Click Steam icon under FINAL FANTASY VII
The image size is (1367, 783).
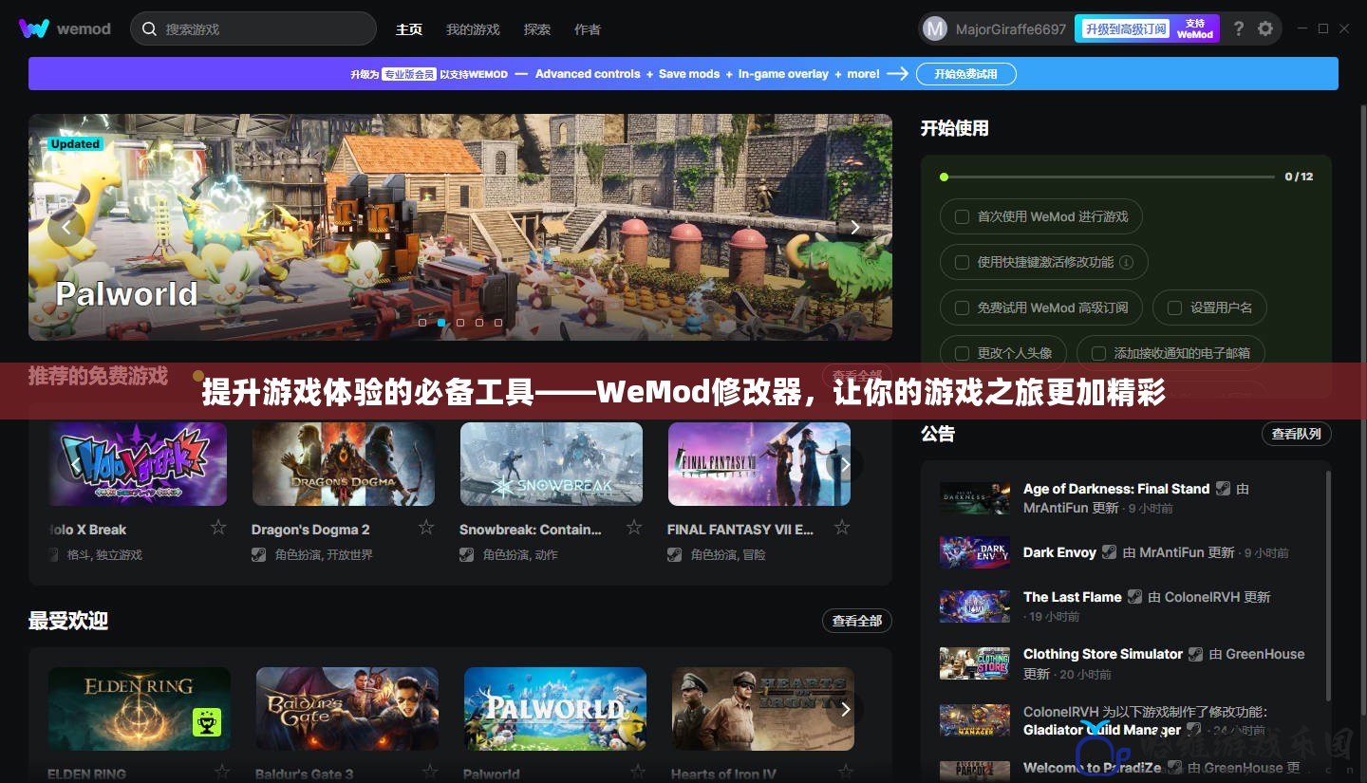[675, 554]
